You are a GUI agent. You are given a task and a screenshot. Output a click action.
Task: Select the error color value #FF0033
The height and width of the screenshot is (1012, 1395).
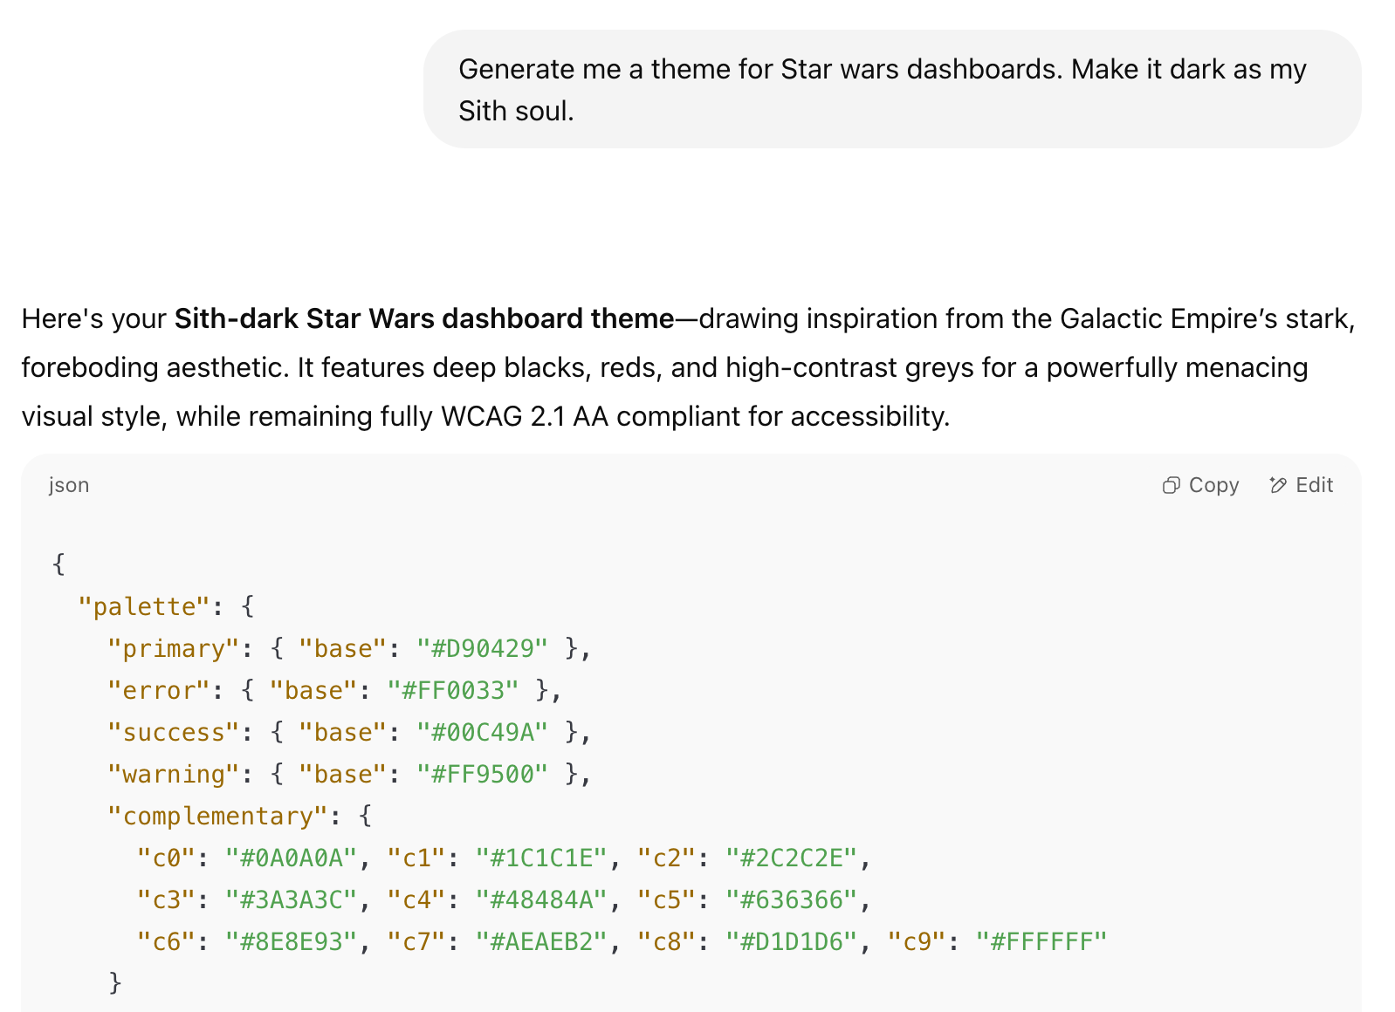coord(451,690)
